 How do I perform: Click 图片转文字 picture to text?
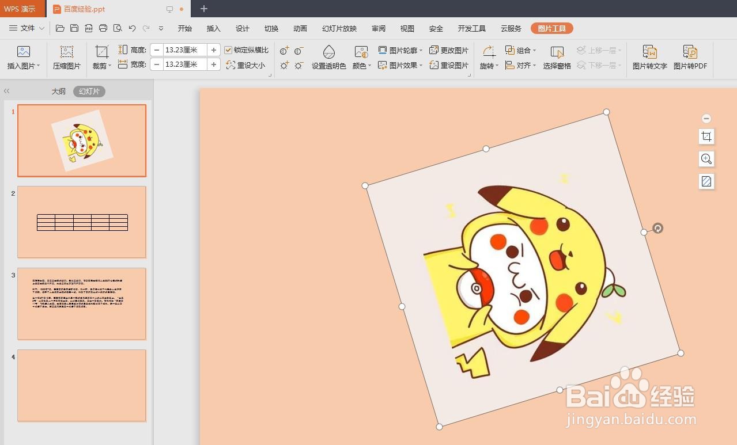tap(649, 58)
